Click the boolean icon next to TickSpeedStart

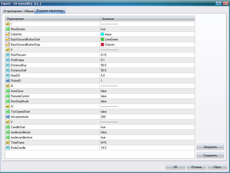8,111
